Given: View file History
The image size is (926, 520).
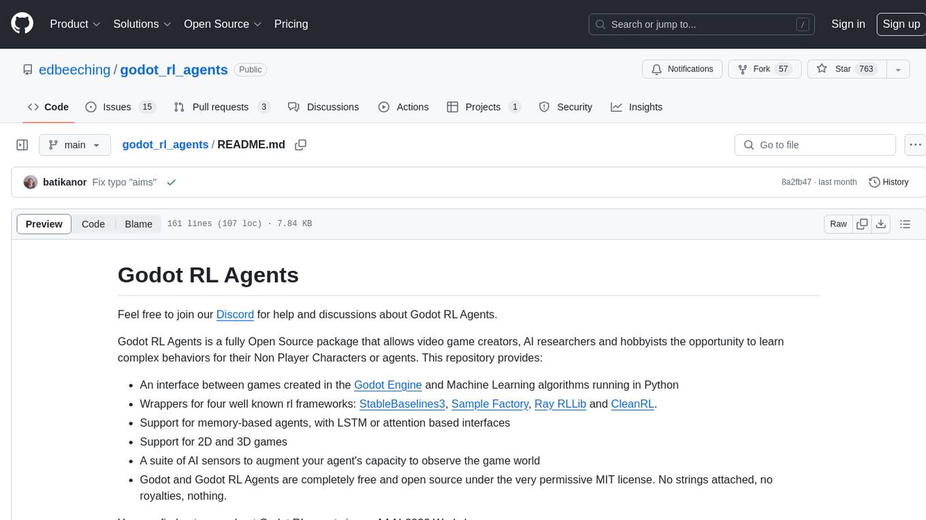Looking at the screenshot, I should pos(889,182).
